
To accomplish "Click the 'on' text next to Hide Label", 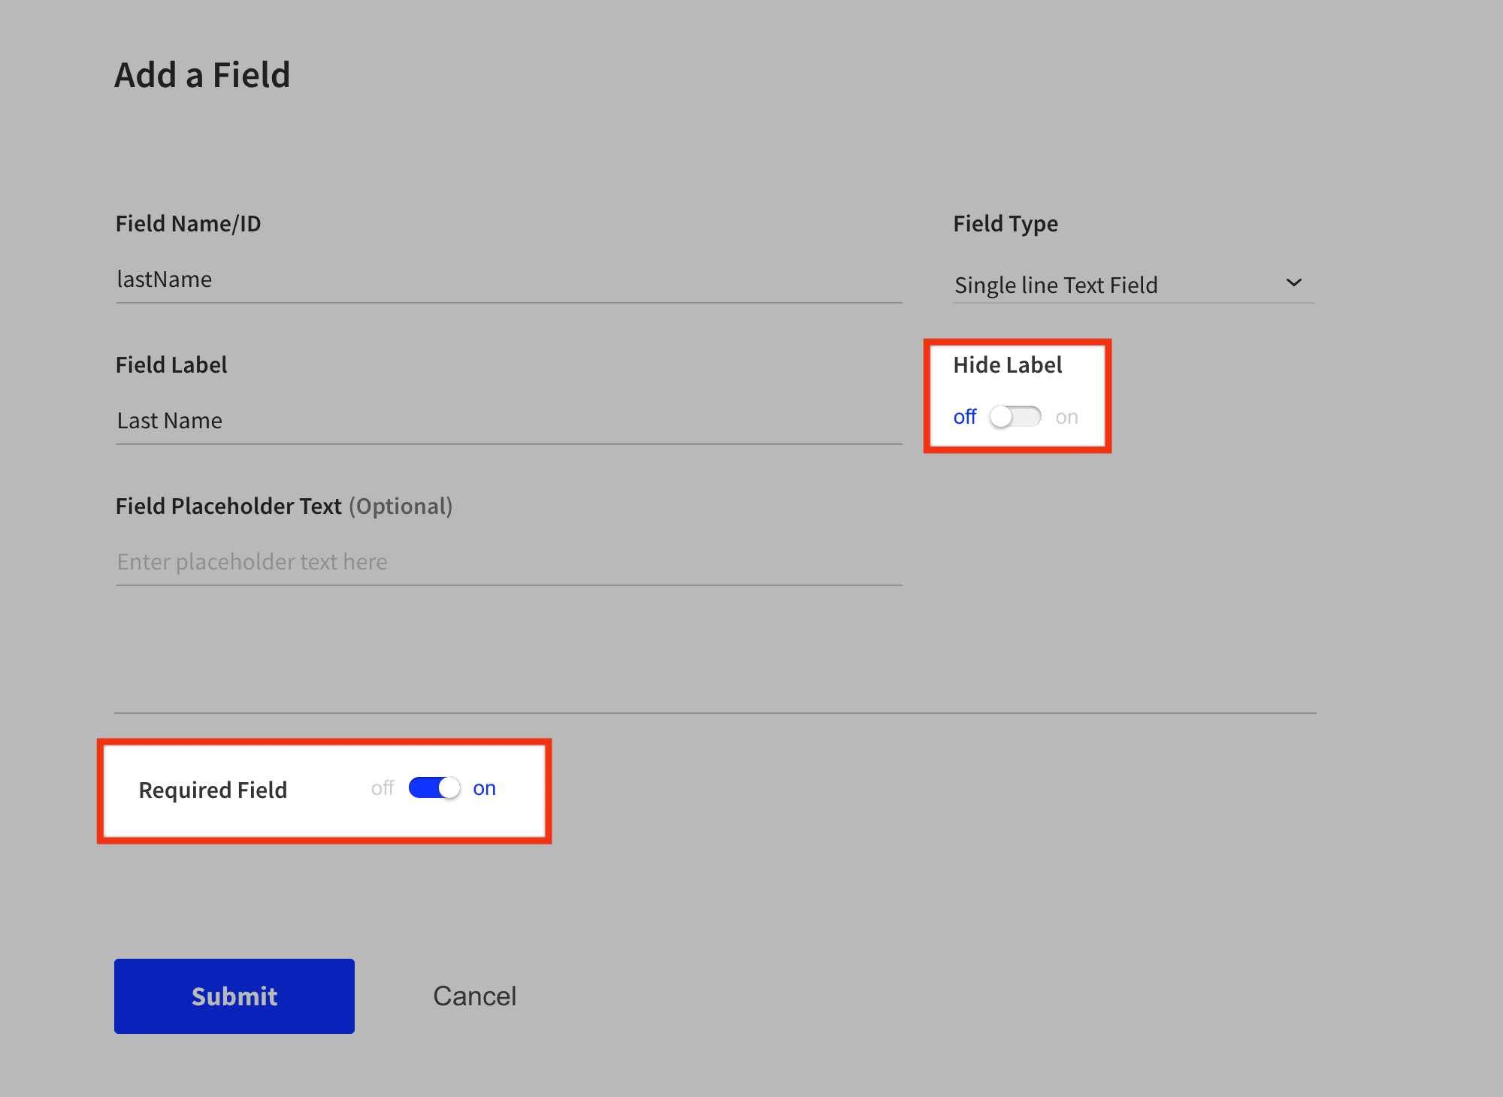I will (1066, 417).
